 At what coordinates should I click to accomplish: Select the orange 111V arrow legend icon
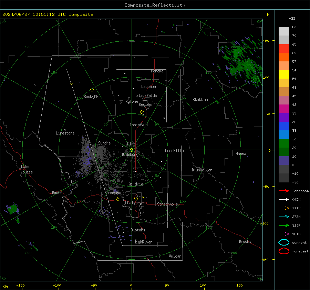[x=284, y=208]
